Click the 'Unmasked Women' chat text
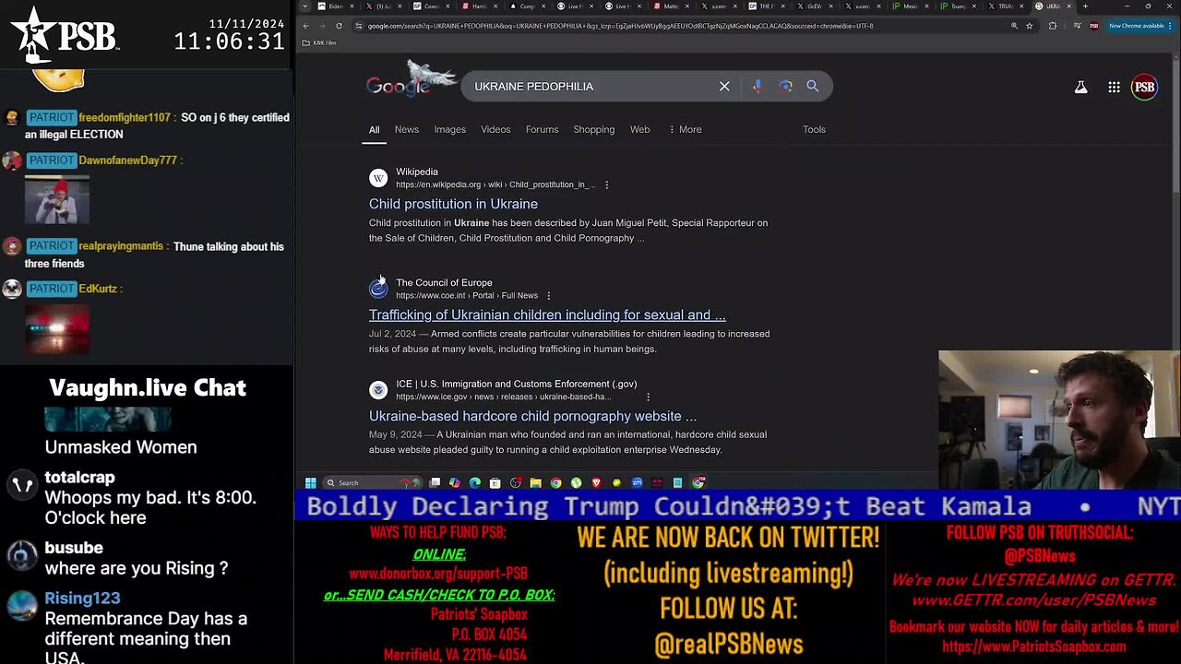Viewport: 1181px width, 664px height. (121, 447)
